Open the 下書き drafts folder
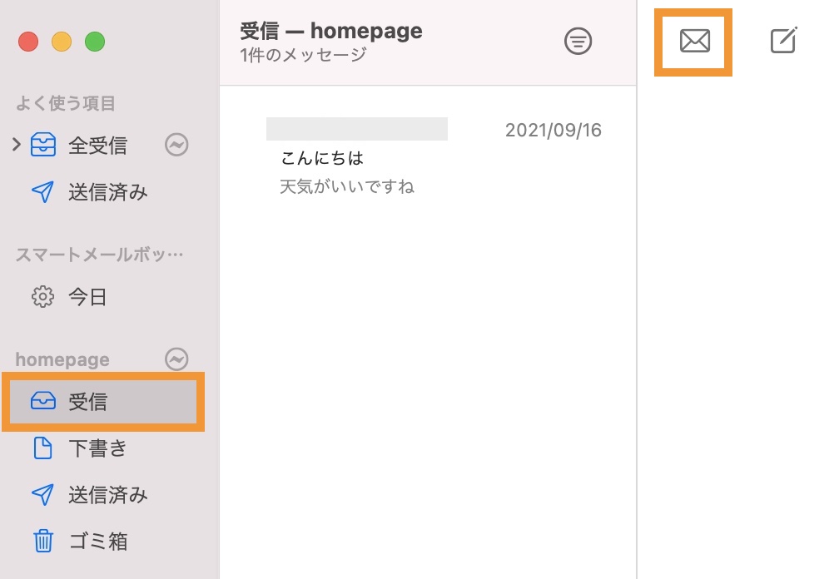 pos(97,448)
